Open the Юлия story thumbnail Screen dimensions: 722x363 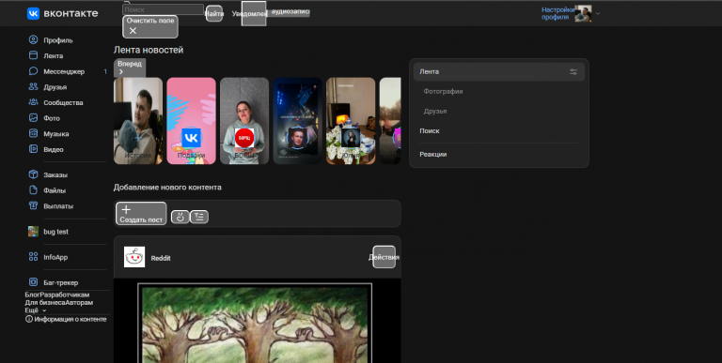[351, 121]
